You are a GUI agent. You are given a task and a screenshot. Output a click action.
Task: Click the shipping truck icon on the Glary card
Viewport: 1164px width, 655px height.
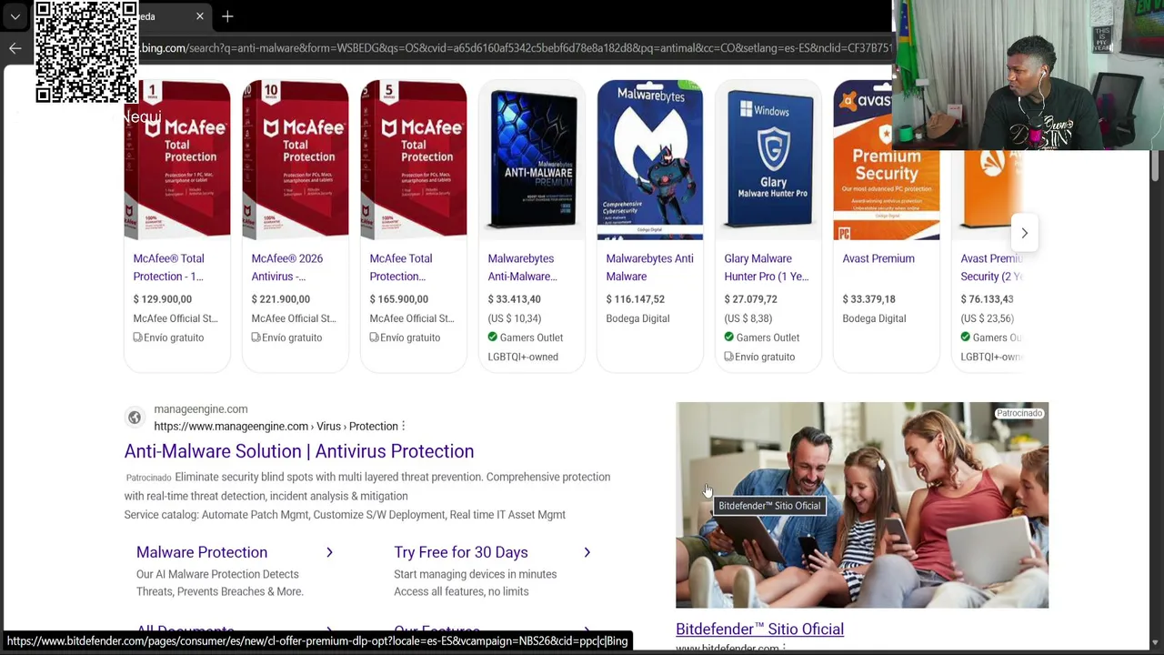[728, 357]
